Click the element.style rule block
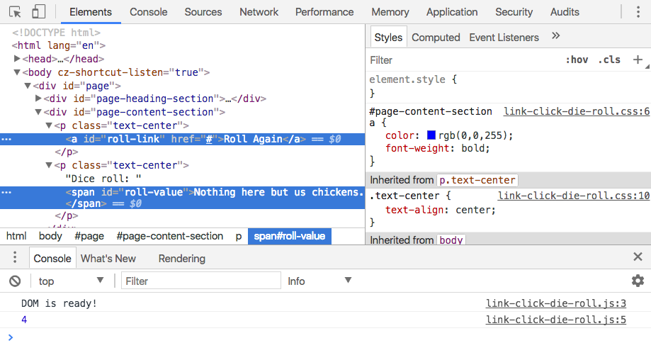651x343 pixels. pos(508,86)
